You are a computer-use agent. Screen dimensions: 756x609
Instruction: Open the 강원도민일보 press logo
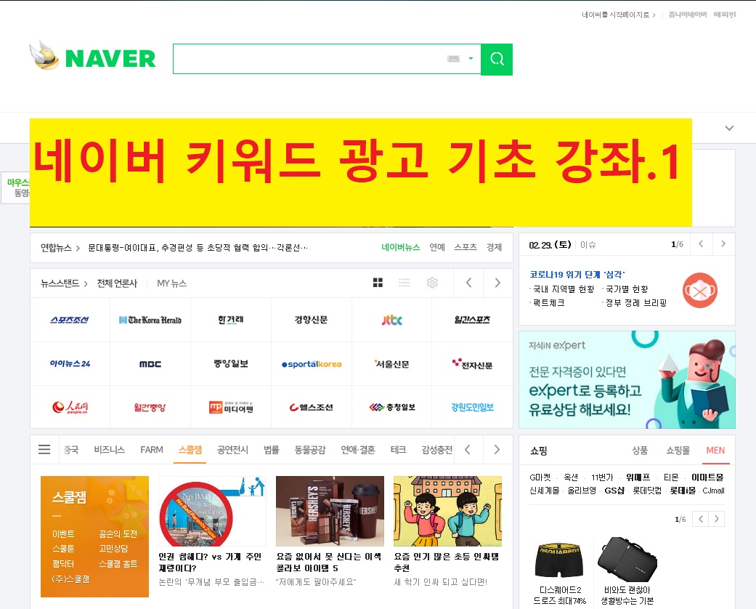[x=472, y=407]
